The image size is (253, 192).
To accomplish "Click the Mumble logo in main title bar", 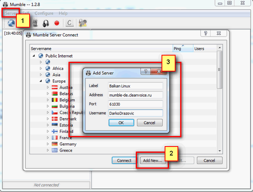I will click(x=5, y=4).
